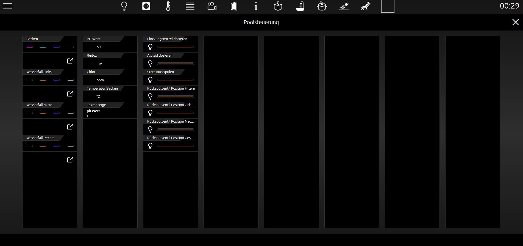
Task: Select white color for Wasserfall MItte
Action: coord(70,113)
